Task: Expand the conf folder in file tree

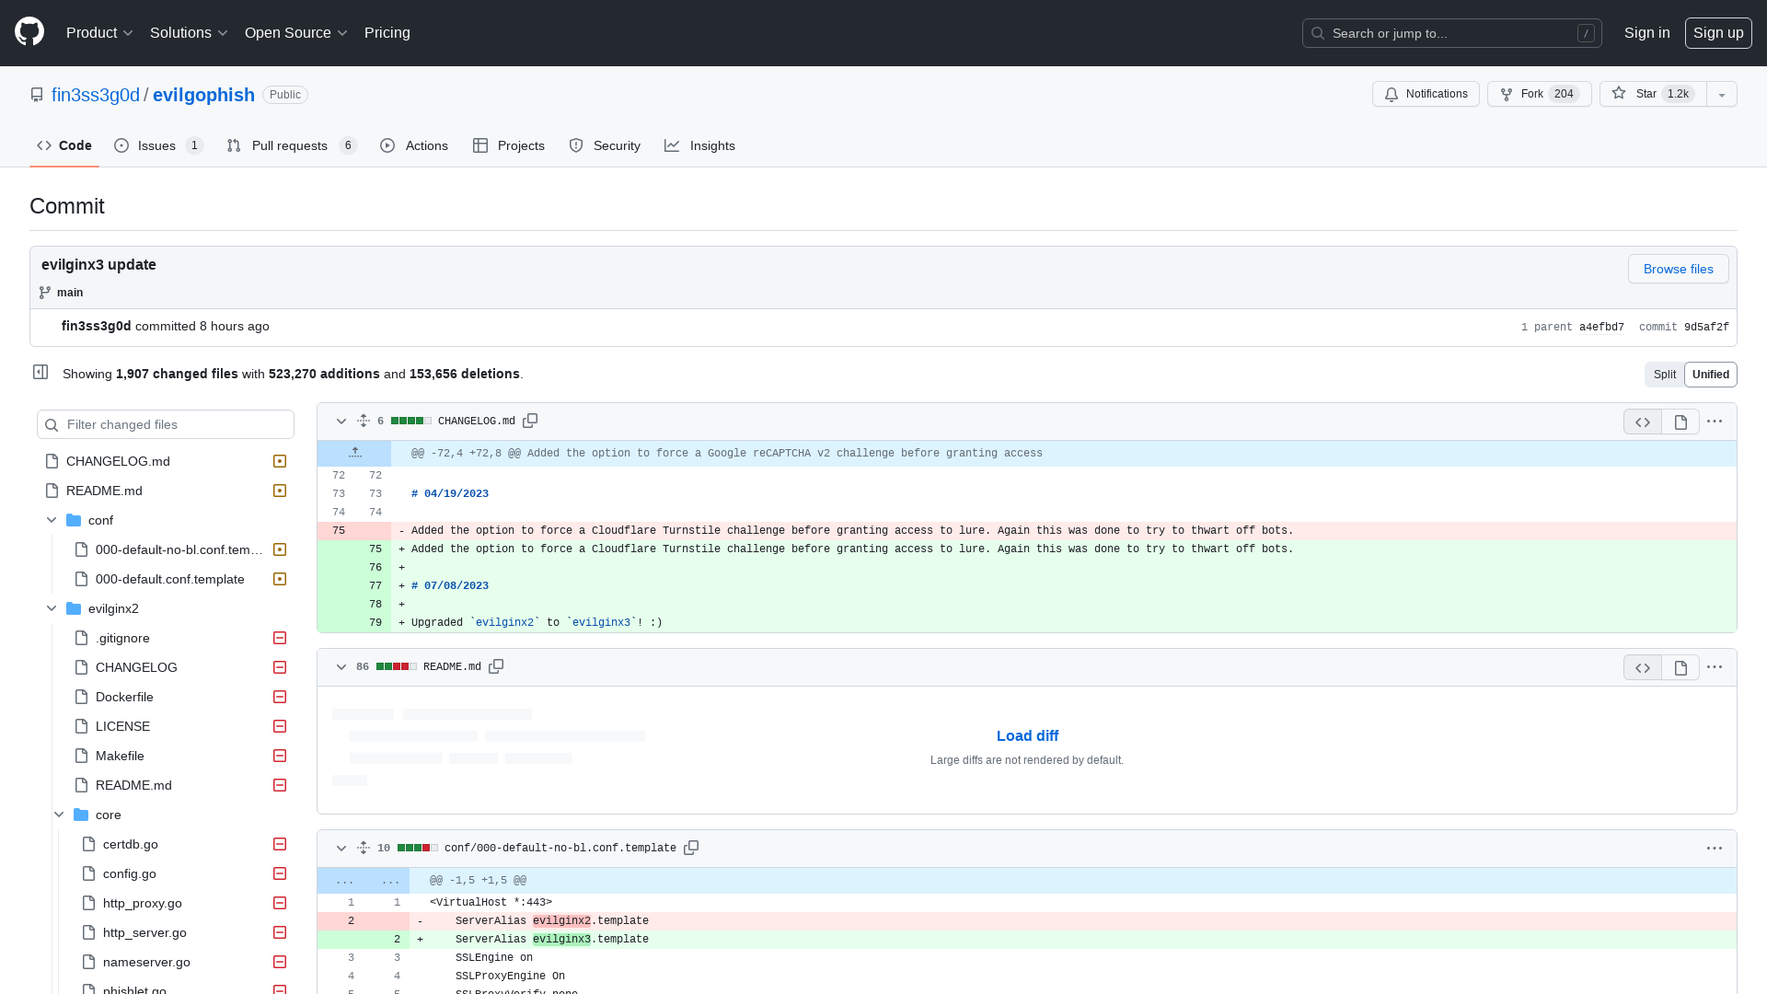Action: pos(51,519)
